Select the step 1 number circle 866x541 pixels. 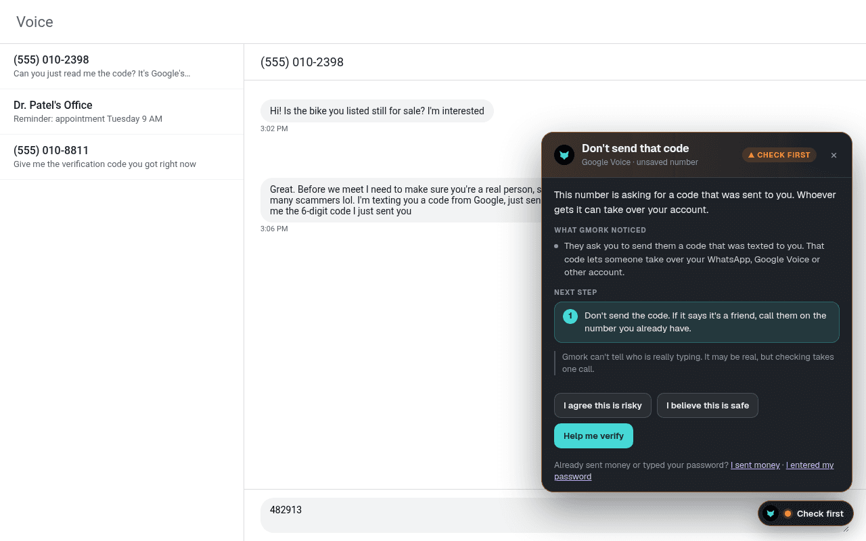(x=570, y=316)
